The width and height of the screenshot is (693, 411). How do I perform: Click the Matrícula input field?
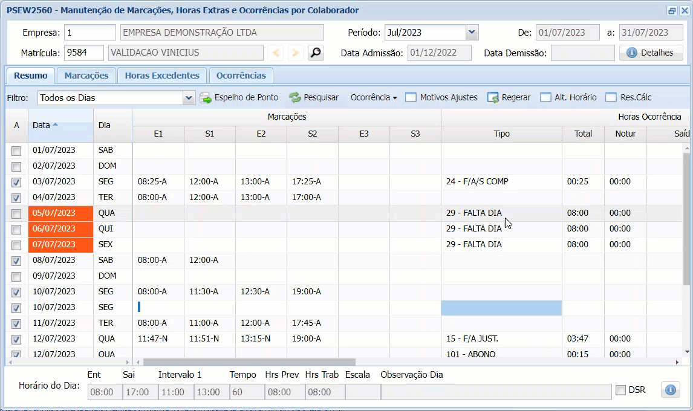coord(84,53)
